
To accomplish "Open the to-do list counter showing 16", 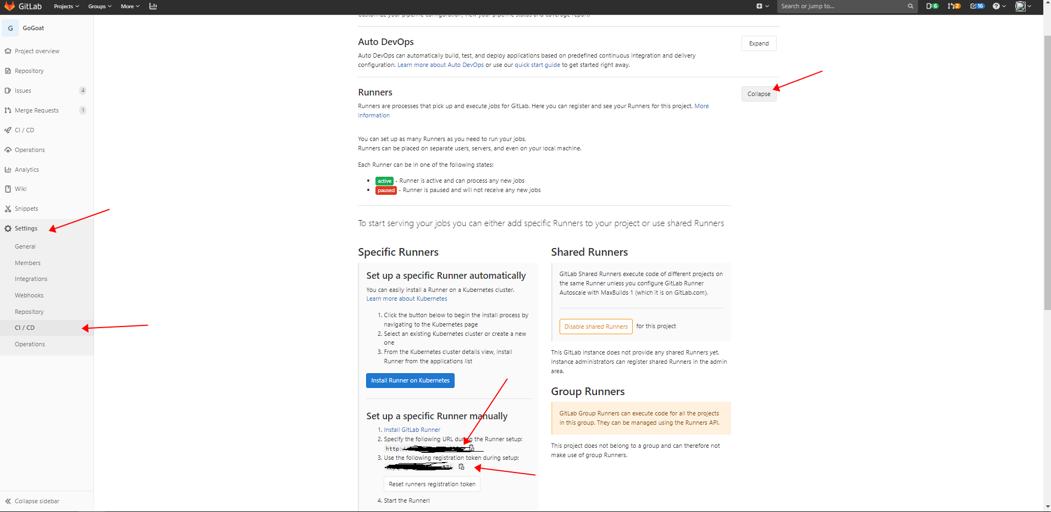I will pos(977,6).
